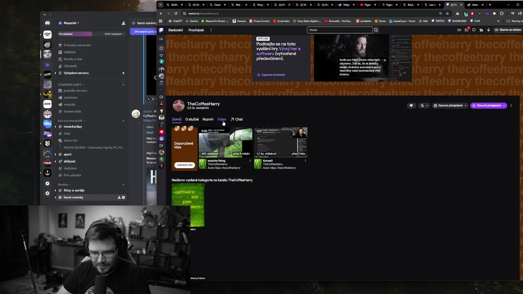
Task: Click 34 nových zpráv banner in Discord
Action: click(143, 31)
